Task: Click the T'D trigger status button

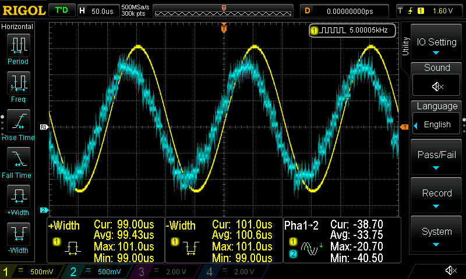Action: pos(61,10)
